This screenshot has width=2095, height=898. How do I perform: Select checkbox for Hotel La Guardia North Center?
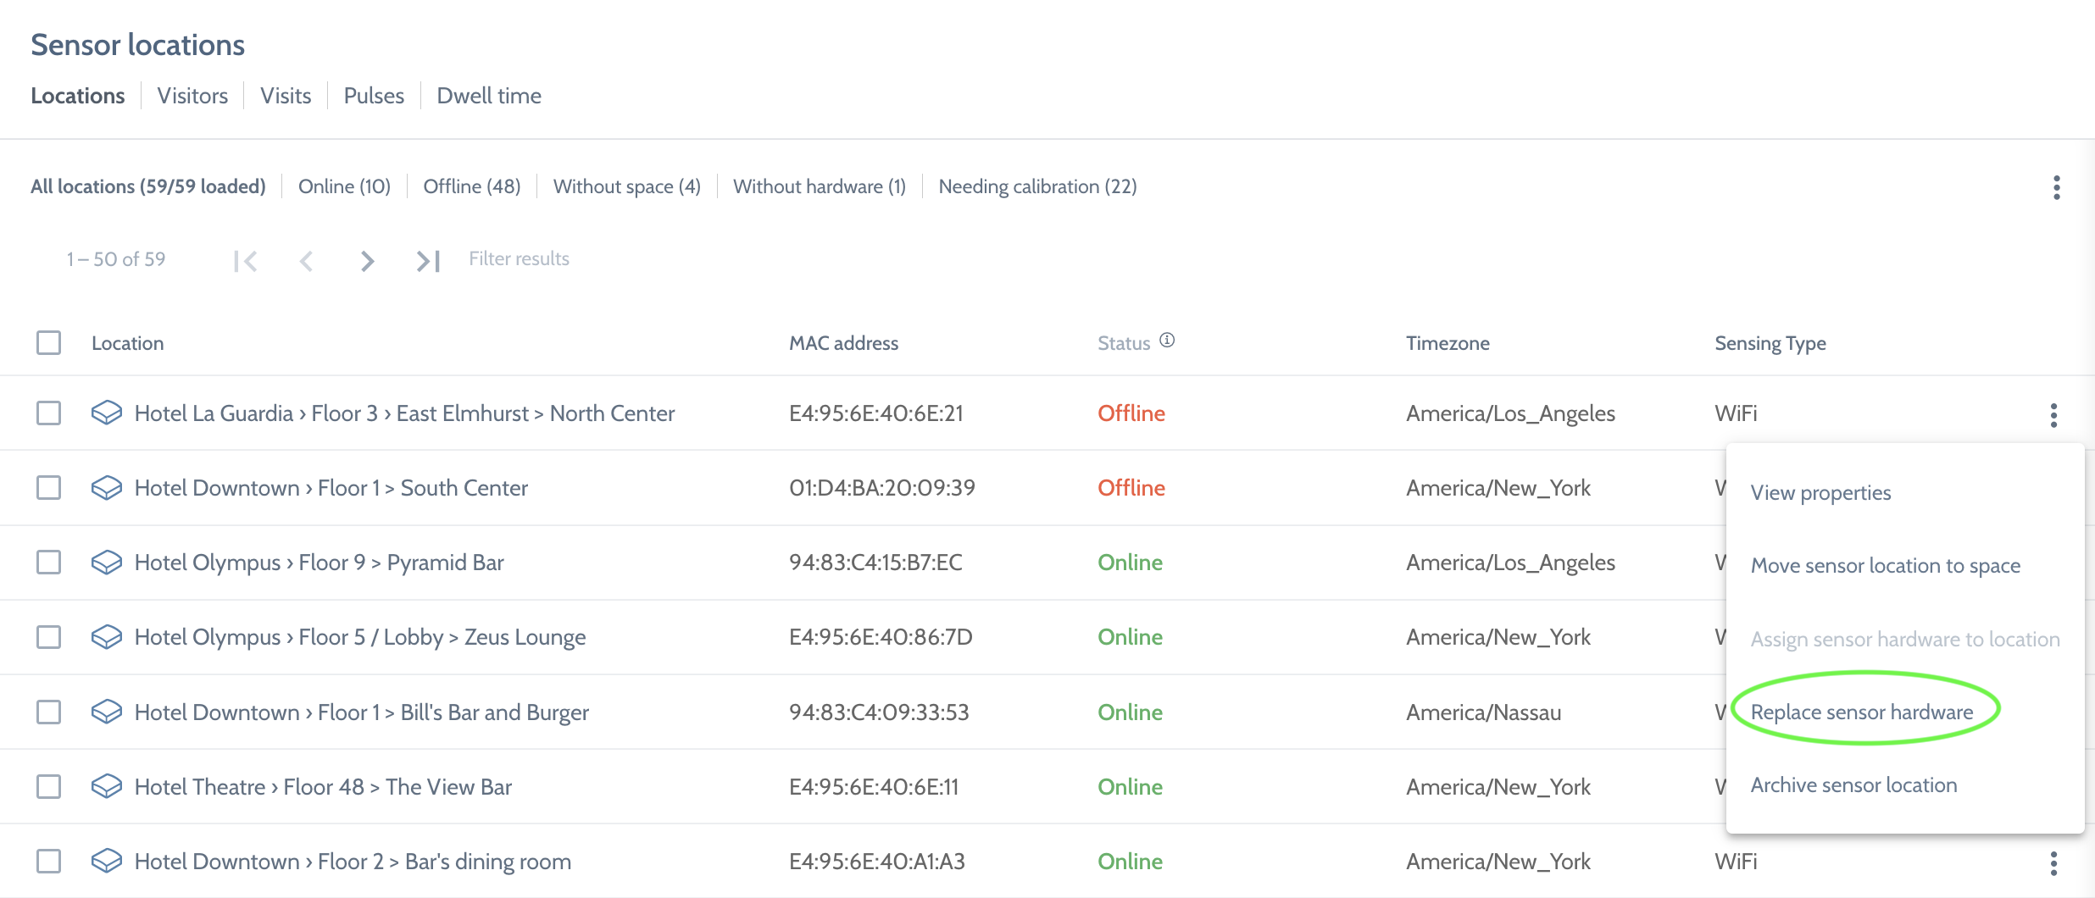click(49, 413)
